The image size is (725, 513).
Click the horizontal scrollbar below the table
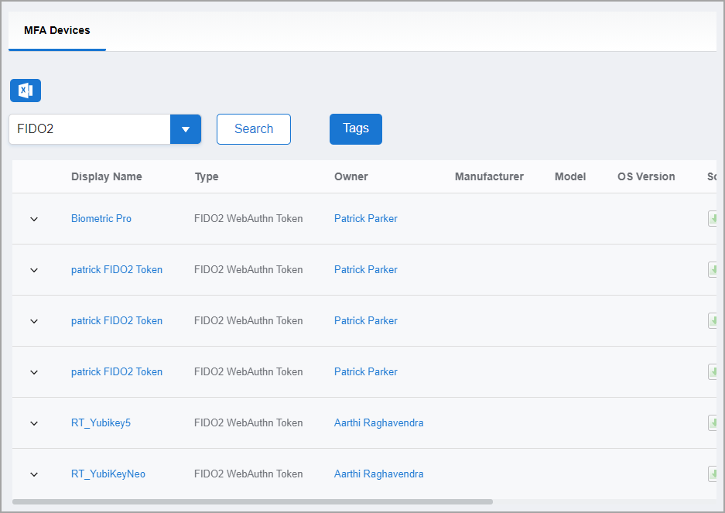252,501
